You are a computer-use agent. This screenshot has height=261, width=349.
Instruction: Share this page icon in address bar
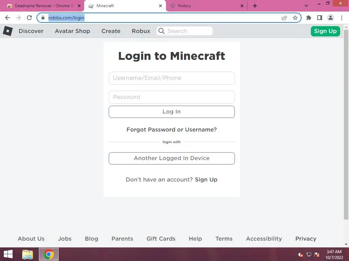284,18
